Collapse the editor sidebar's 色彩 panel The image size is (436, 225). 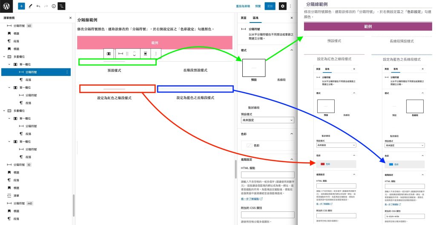(291, 134)
